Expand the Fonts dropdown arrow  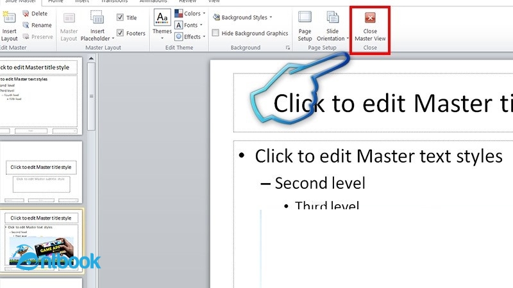coord(201,25)
